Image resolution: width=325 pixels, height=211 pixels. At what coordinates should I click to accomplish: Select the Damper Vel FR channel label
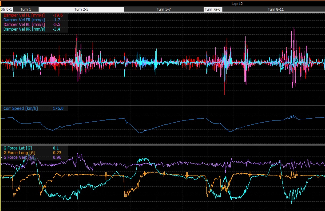coord(24,20)
